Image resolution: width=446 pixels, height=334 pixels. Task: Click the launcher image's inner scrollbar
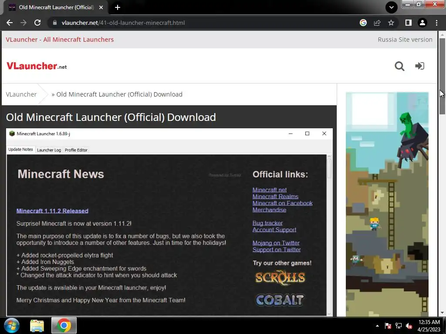click(329, 168)
